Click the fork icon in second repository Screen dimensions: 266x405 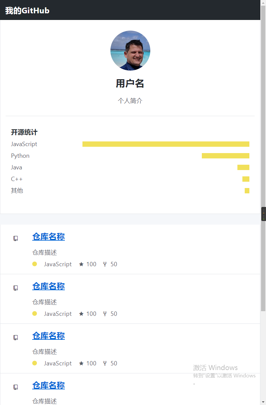click(105, 314)
